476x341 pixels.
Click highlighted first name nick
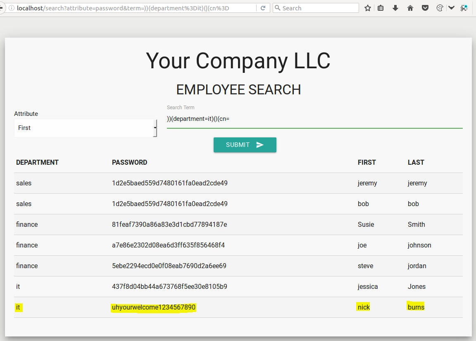click(364, 307)
